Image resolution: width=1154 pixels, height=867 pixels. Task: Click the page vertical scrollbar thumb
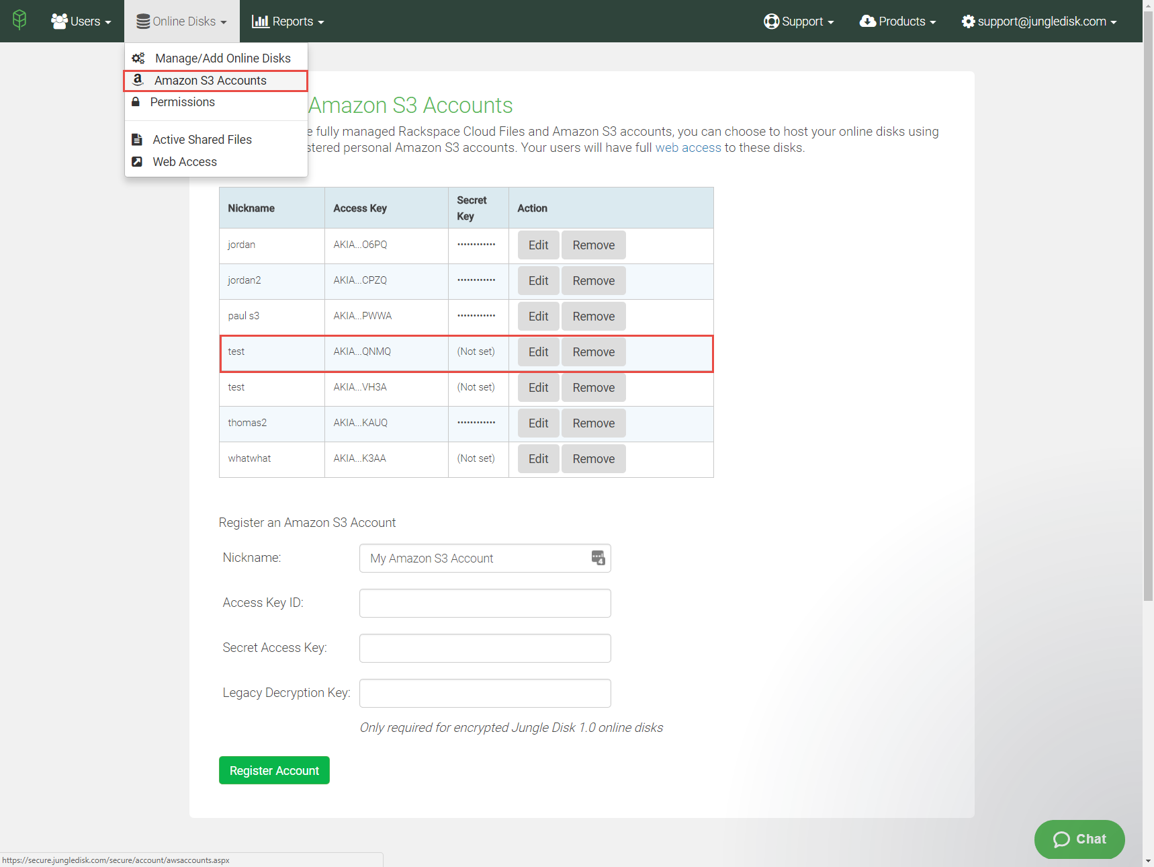click(1148, 306)
